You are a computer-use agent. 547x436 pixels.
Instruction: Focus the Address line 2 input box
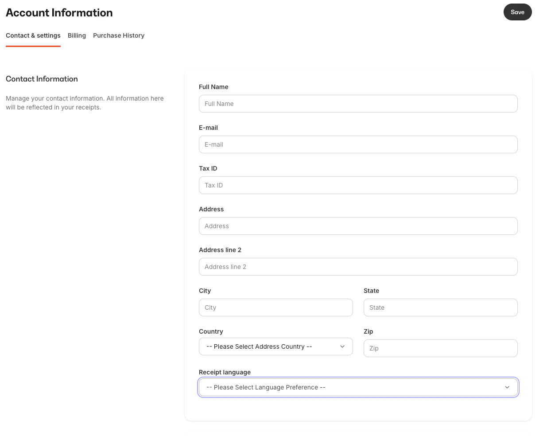(x=358, y=267)
